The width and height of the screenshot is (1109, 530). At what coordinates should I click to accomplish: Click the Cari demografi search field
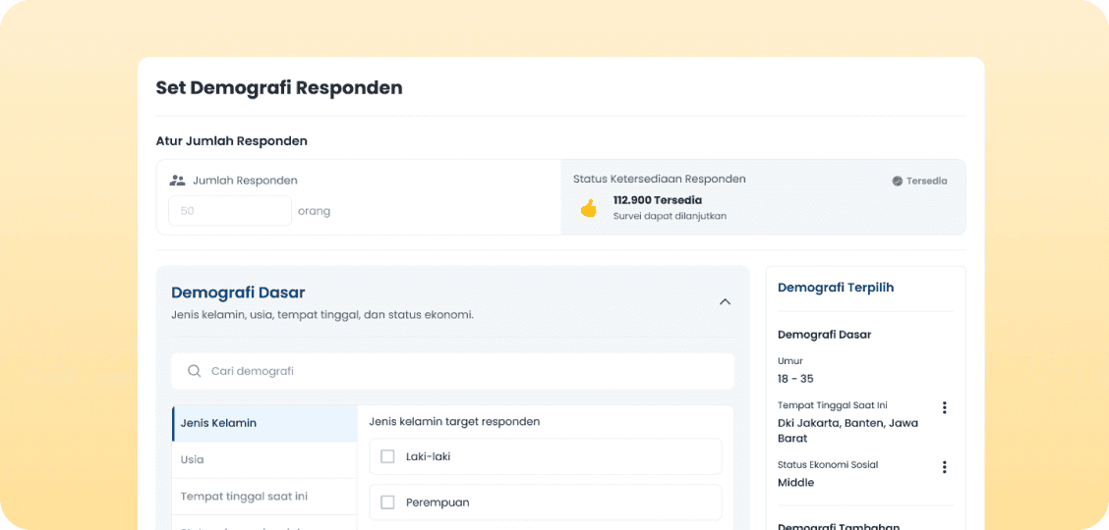(x=452, y=371)
